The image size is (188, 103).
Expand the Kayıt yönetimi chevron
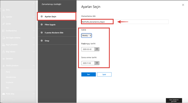[x=34, y=45]
